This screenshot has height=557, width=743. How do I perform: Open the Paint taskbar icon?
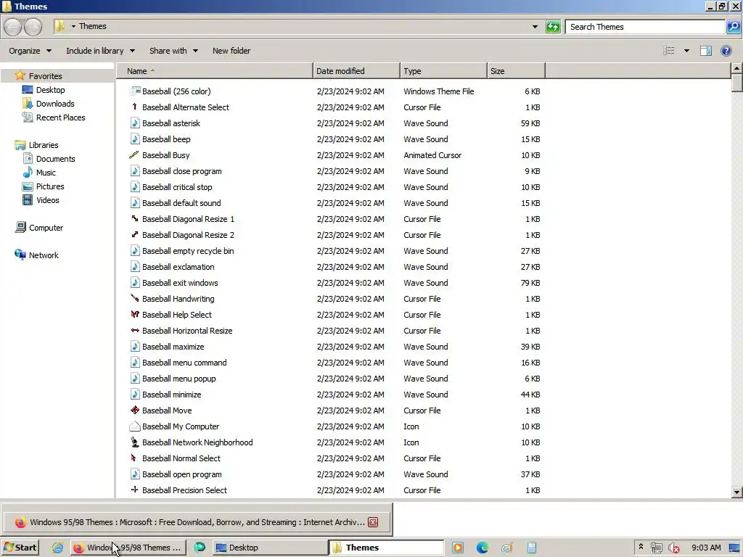point(507,548)
